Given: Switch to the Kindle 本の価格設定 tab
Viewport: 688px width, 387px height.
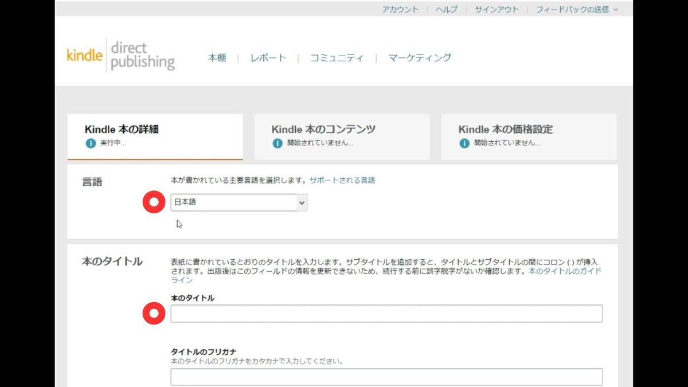Looking at the screenshot, I should pos(529,136).
